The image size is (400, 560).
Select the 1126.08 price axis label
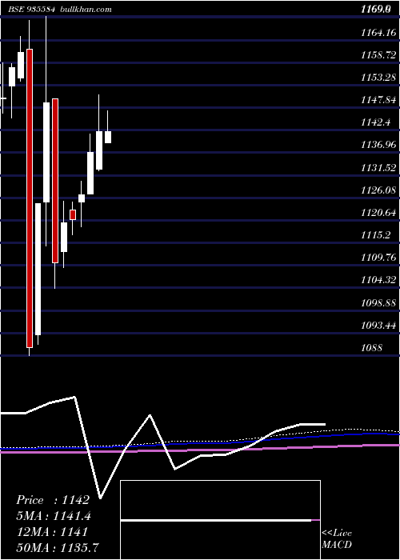click(x=378, y=190)
